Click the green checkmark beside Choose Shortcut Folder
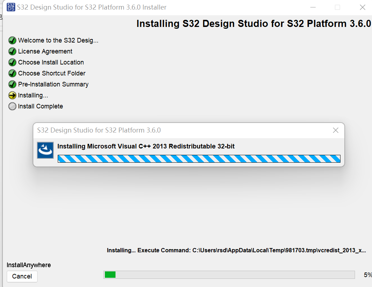The height and width of the screenshot is (287, 372). 12,73
